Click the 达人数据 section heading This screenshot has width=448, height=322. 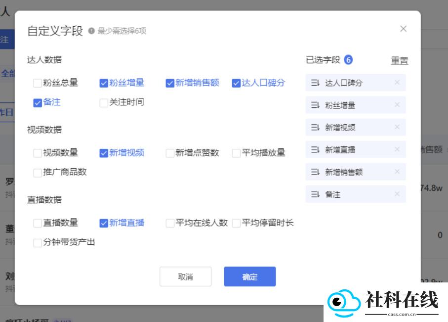pos(44,59)
